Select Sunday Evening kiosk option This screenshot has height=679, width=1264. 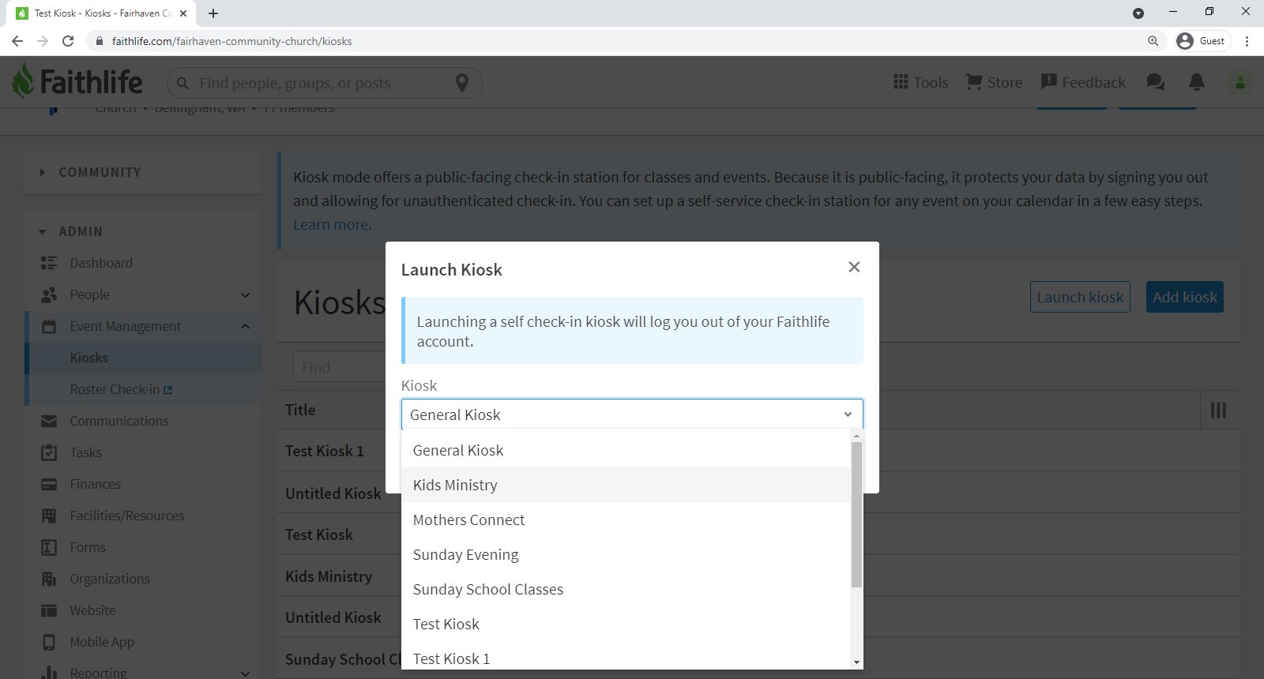(x=626, y=554)
